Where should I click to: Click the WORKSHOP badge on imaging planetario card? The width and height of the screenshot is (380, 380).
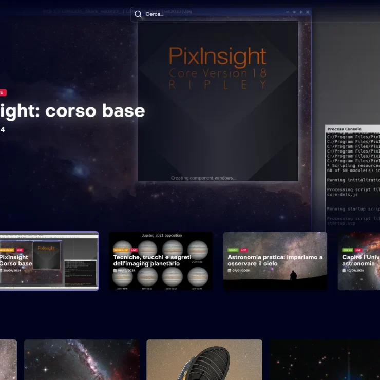point(121,250)
